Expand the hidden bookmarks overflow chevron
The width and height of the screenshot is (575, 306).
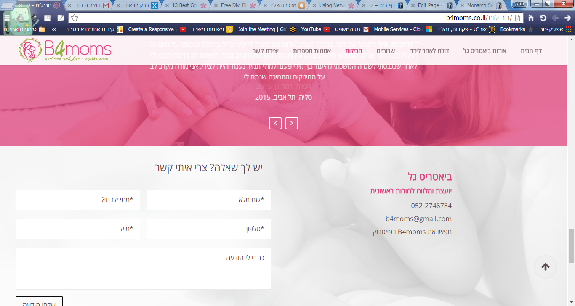tap(54, 29)
